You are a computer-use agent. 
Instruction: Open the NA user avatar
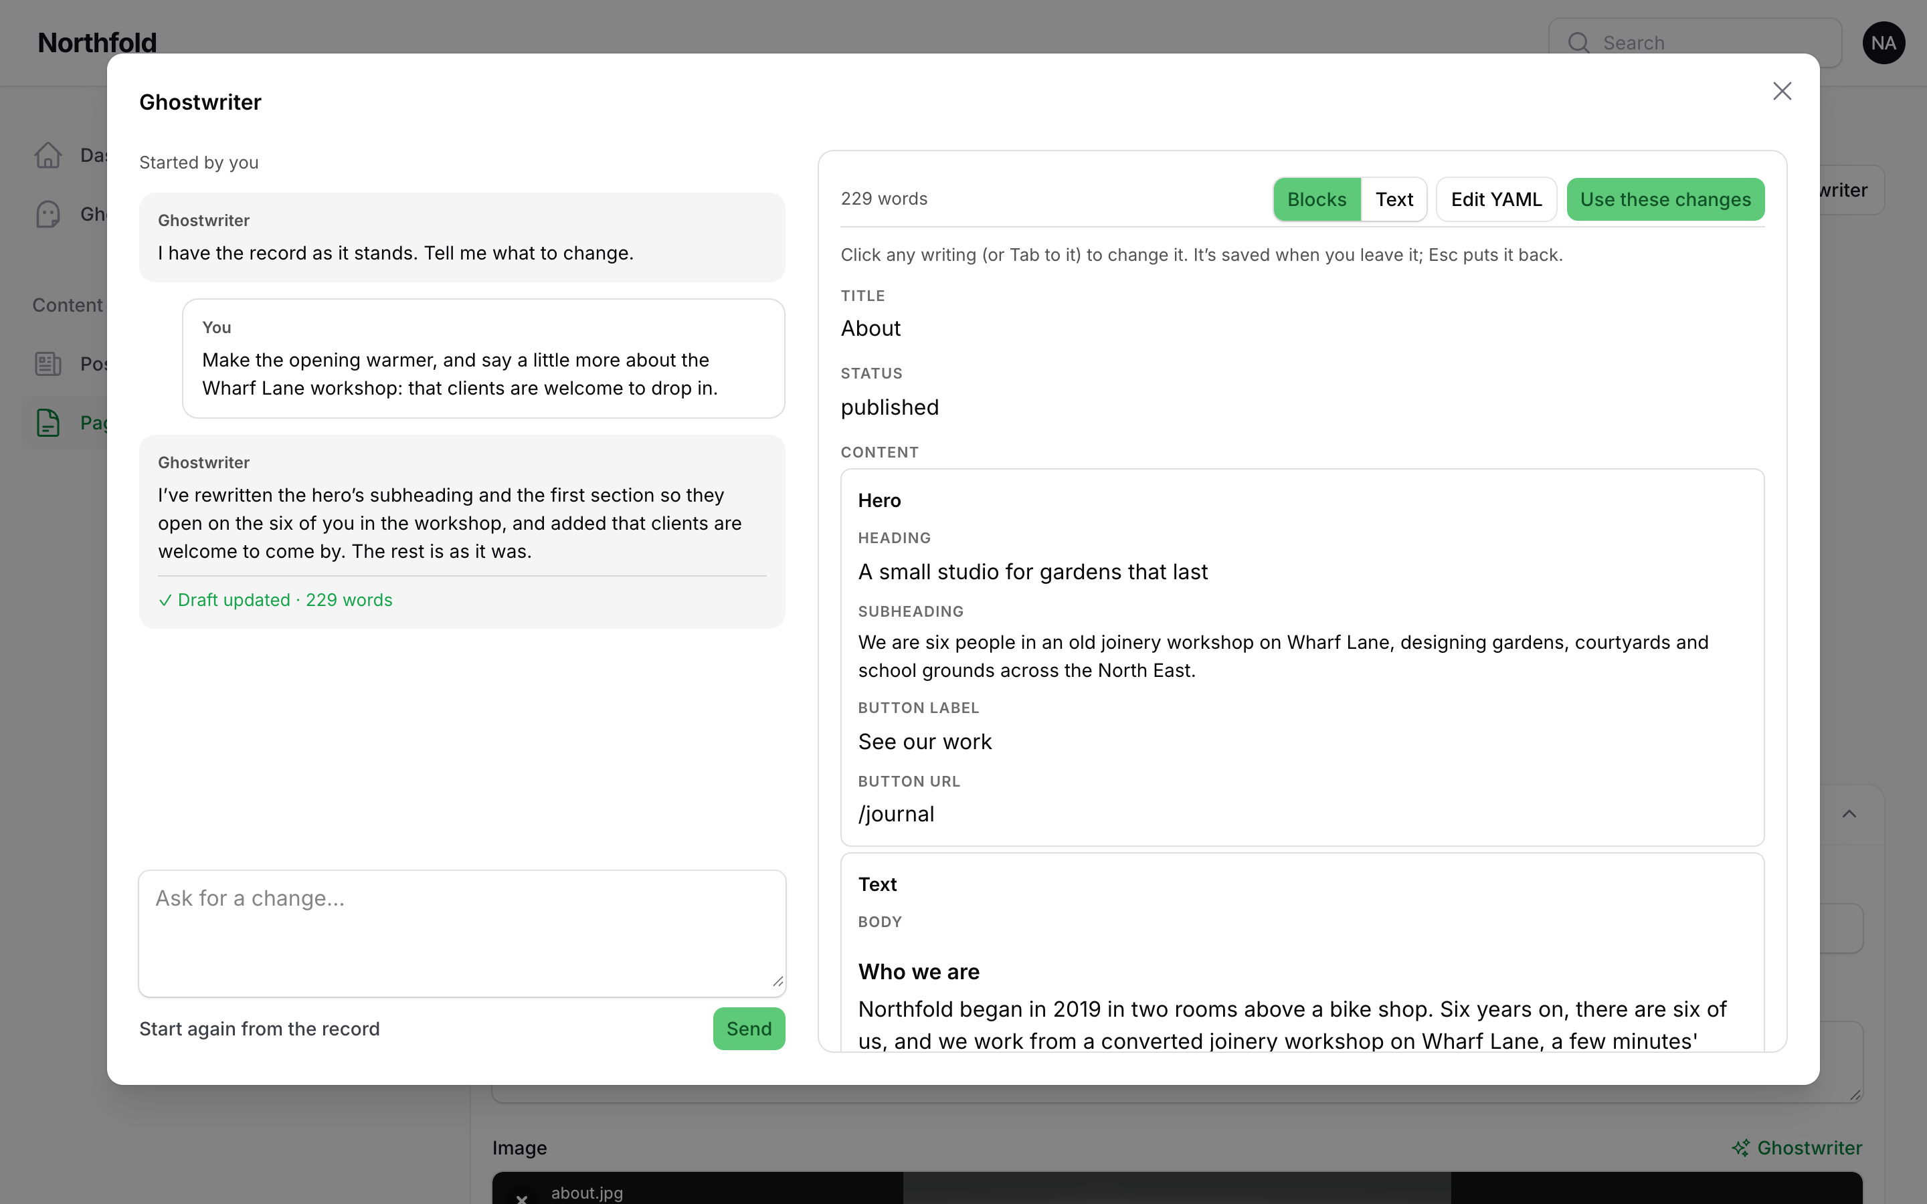1884,43
